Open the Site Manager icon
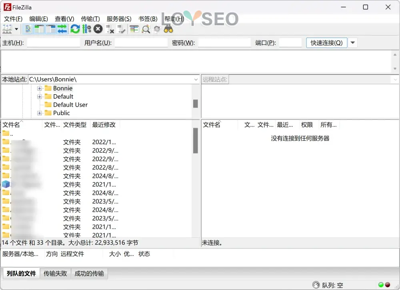The image size is (400, 290). (x=7, y=29)
